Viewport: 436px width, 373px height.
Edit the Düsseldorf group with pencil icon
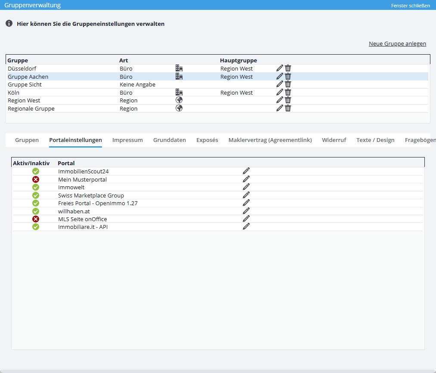(x=280, y=68)
